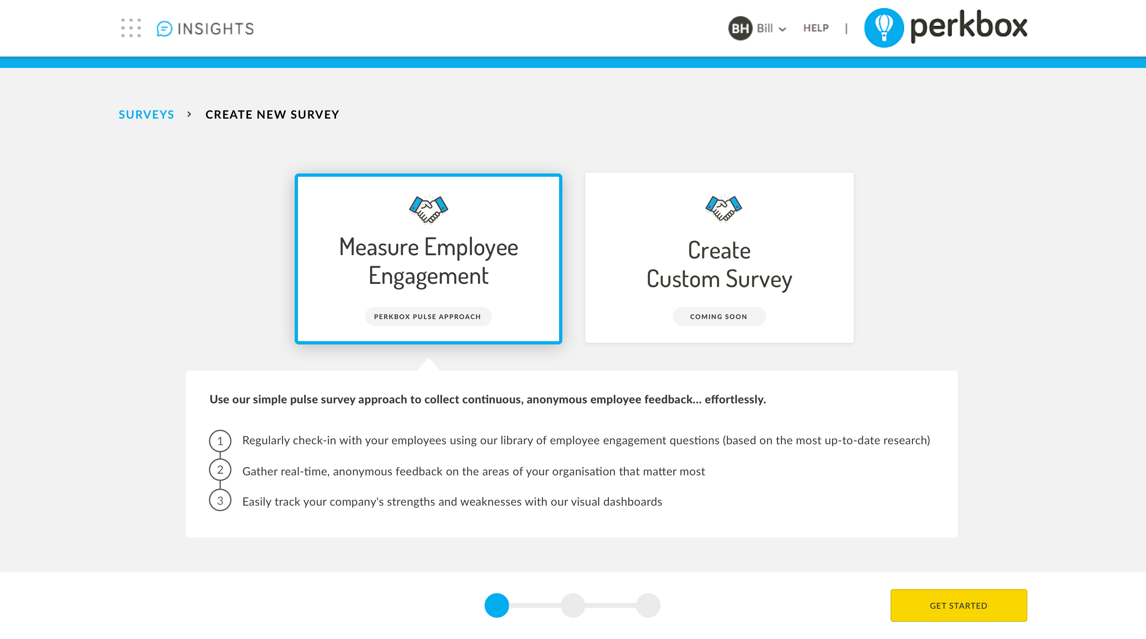Jump to second progress step dot
Viewport: 1146px width, 639px height.
click(x=573, y=605)
